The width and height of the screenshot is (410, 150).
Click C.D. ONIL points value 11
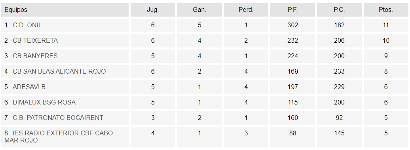[x=386, y=25]
